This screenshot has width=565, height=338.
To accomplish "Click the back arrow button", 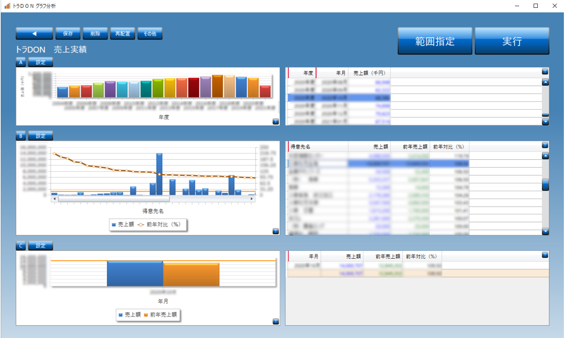I will 34,34.
